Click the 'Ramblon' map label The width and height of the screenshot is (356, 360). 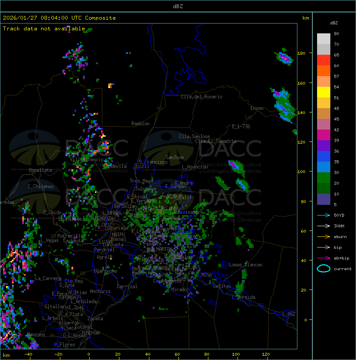(140, 124)
